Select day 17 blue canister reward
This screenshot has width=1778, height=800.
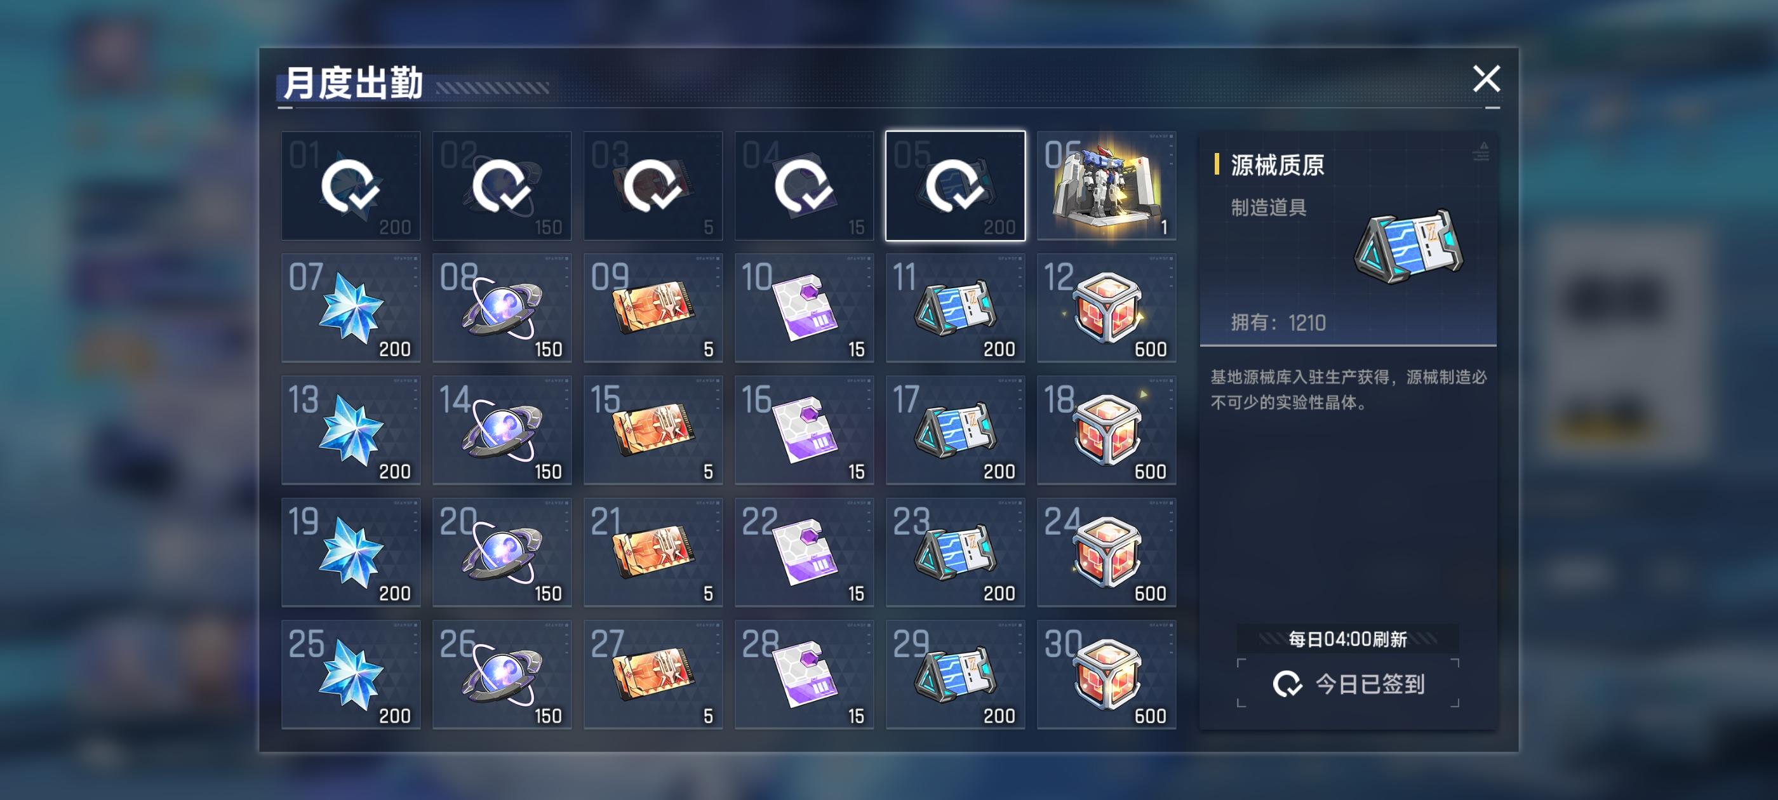[955, 430]
